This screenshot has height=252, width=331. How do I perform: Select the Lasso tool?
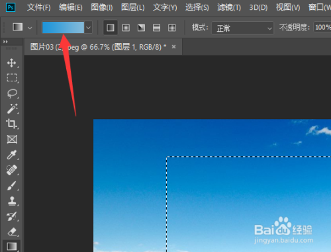click(x=12, y=93)
